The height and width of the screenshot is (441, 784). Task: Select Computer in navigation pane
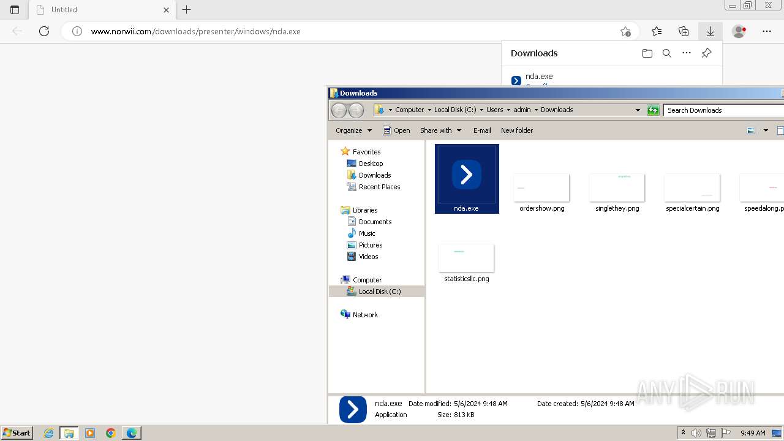(x=361, y=280)
